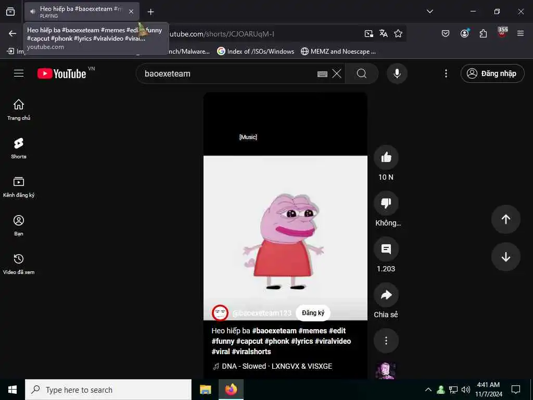
Task: Show hidden system tray icons chevron
Action: tap(428, 390)
